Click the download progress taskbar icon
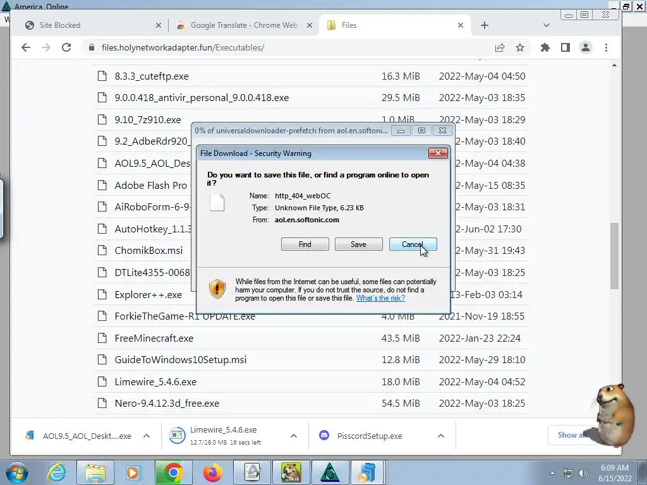Image resolution: width=647 pixels, height=485 pixels. click(x=367, y=472)
